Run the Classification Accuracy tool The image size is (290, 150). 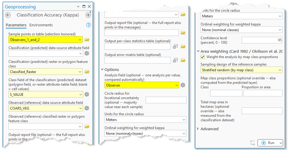[x=268, y=143]
